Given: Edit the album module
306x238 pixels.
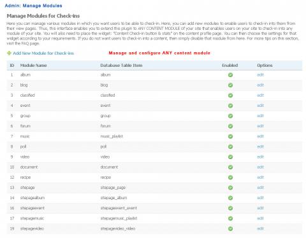Looking at the screenshot, I should 260,74.
